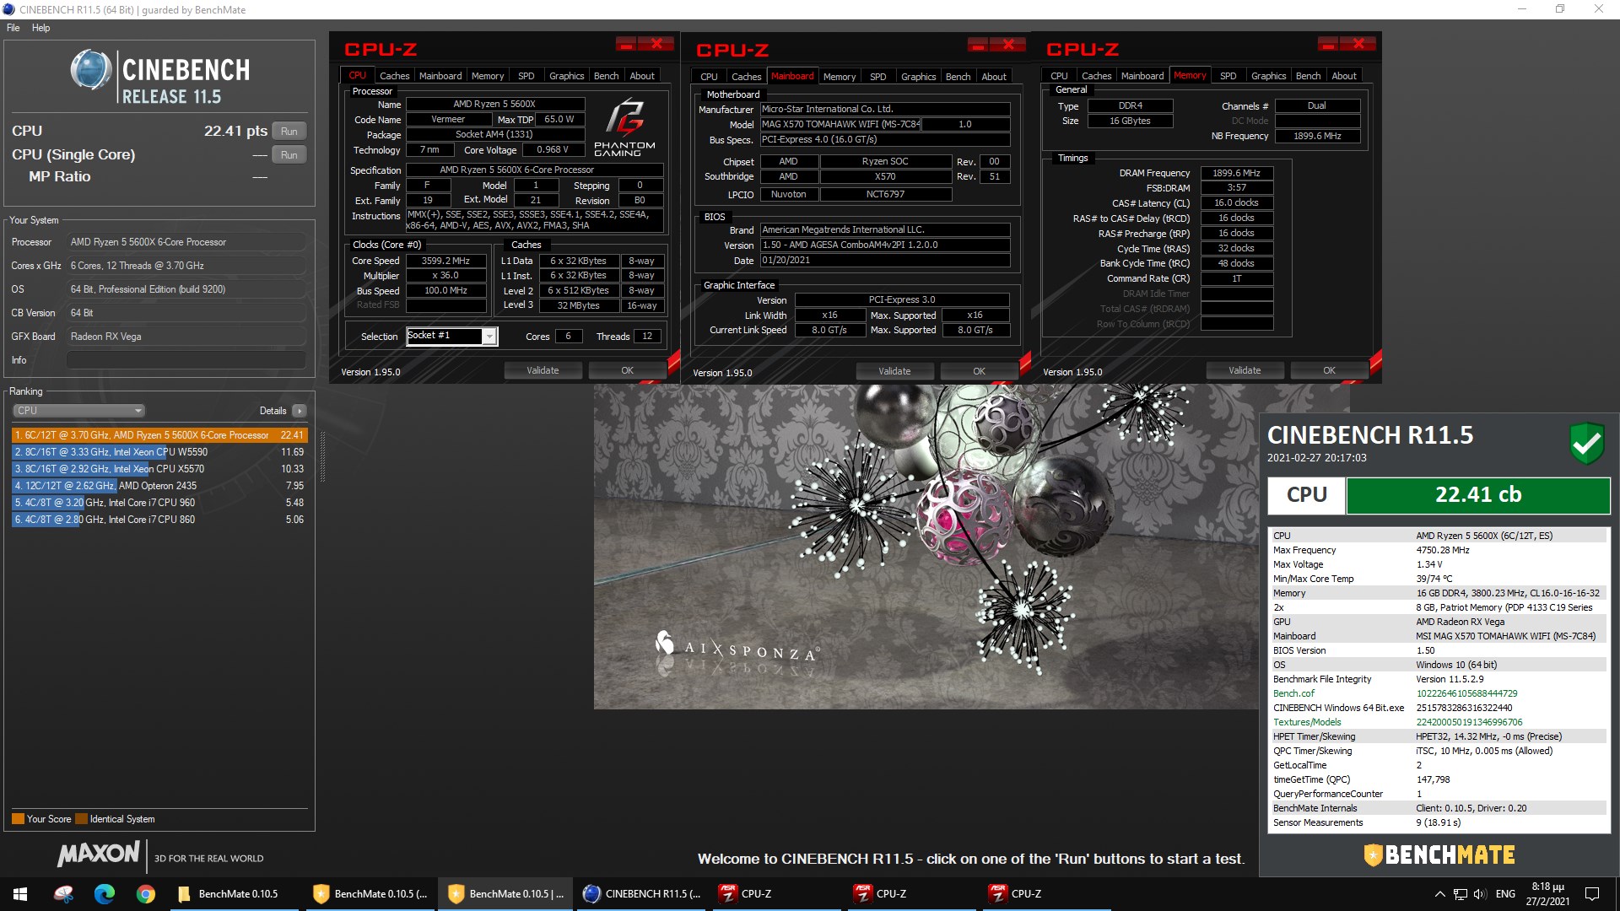Image resolution: width=1620 pixels, height=911 pixels.
Task: Open Google Chrome from taskbar
Action: (145, 894)
